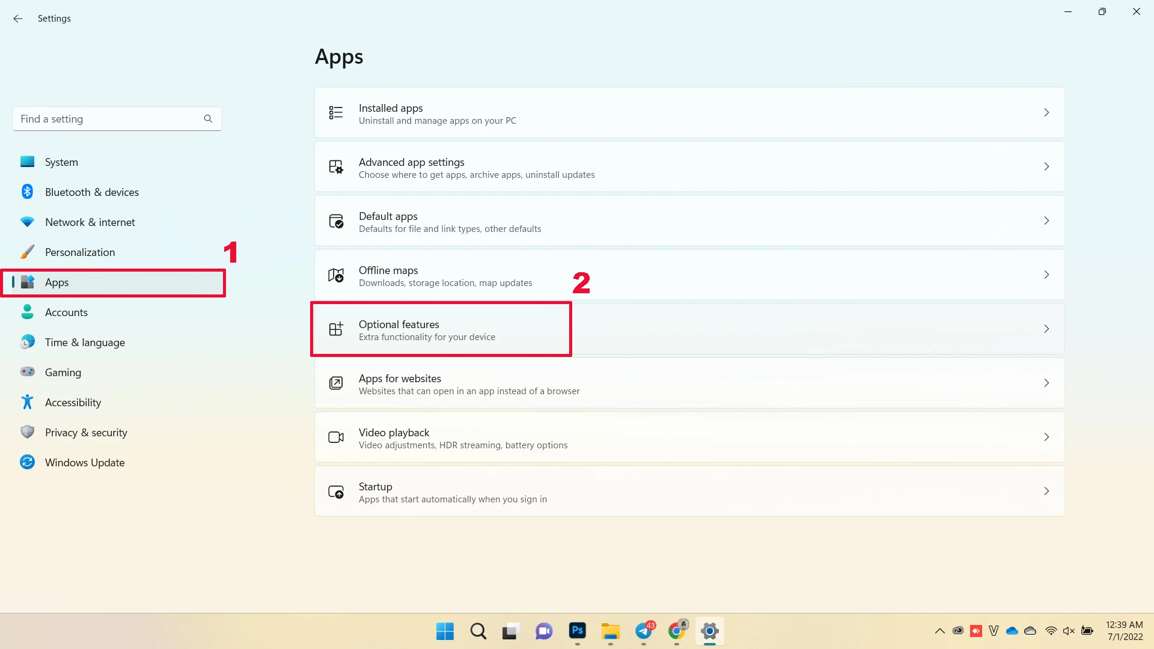Select System from left sidebar
Viewport: 1154px width, 649px height.
(60, 162)
